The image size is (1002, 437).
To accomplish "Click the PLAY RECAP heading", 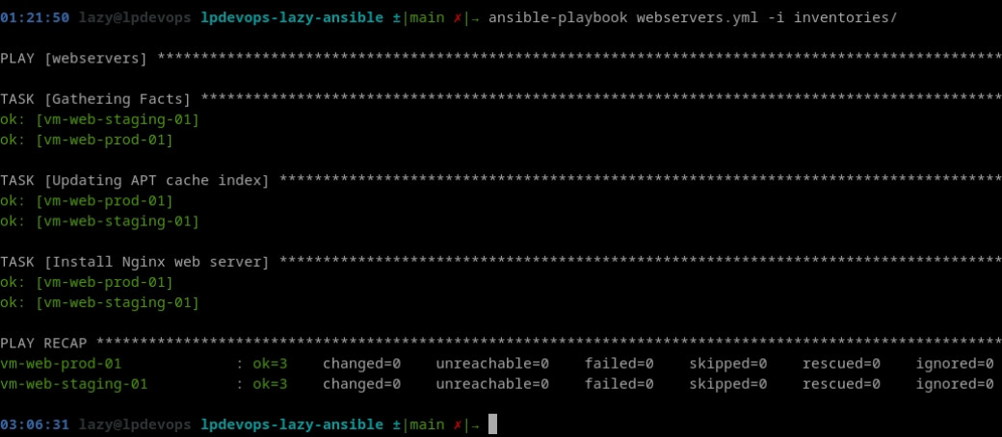I will point(43,344).
